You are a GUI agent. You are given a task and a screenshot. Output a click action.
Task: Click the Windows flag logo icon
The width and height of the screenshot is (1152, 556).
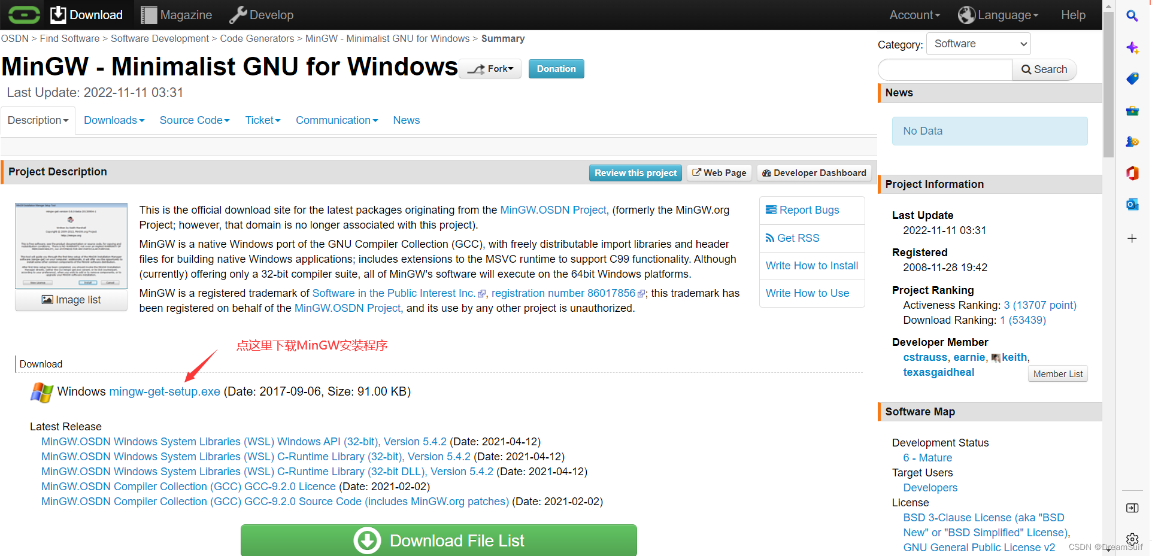tap(42, 392)
